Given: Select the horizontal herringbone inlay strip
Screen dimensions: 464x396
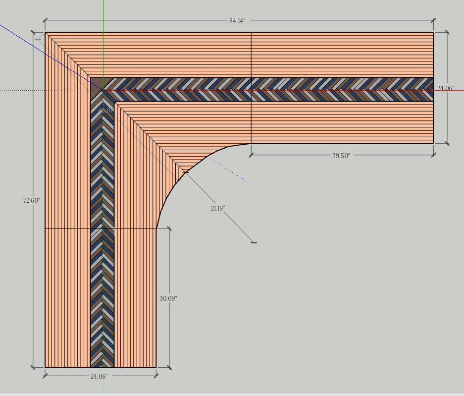Looking at the screenshot, I should coord(297,90).
